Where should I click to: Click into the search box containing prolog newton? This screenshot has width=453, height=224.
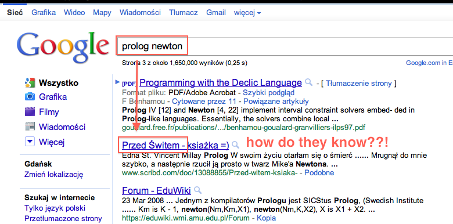[x=285, y=46]
